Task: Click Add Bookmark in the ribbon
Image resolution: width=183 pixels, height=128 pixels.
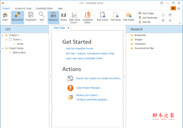Action: click(x=148, y=18)
